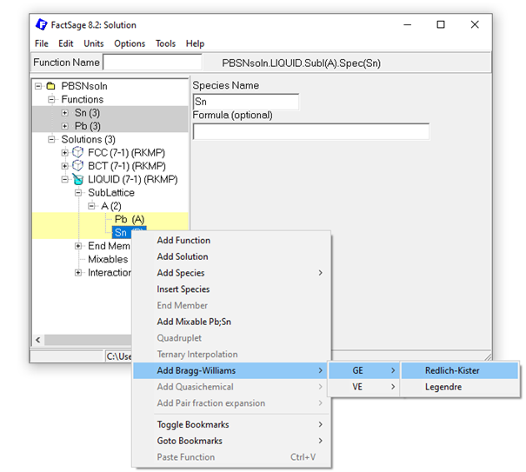Open the File menu
Screen dimensions: 526x472
pos(42,43)
